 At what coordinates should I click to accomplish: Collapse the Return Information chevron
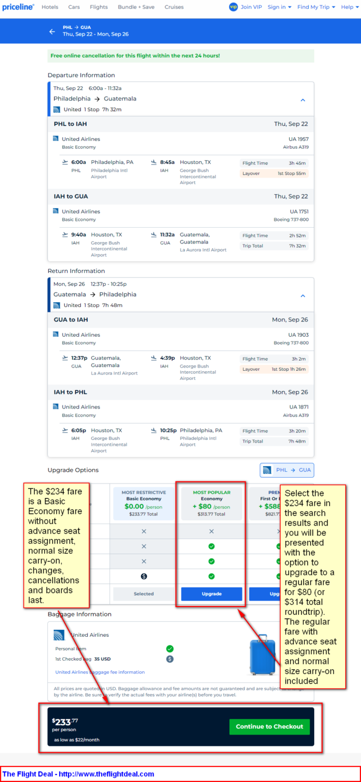pos(303,296)
